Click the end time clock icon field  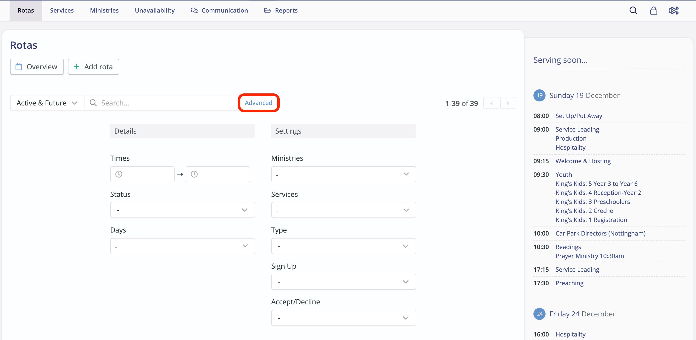[217, 174]
